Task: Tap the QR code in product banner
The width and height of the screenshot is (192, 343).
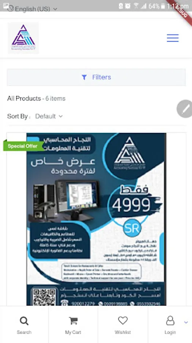Action: tap(44, 297)
